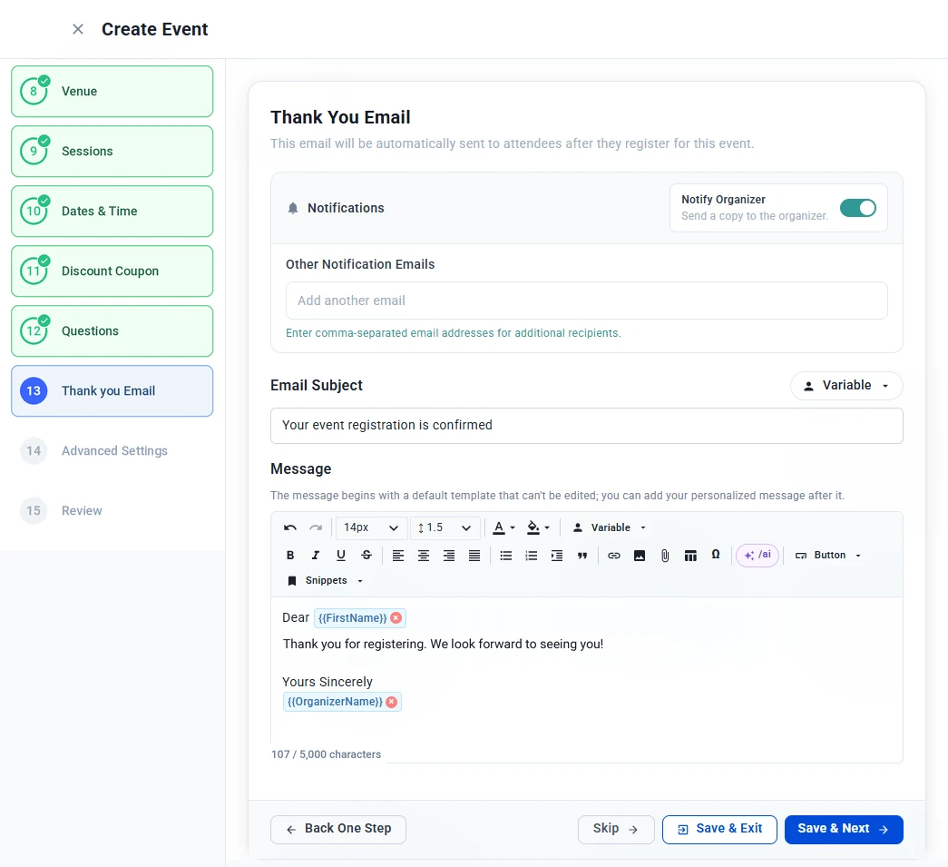Open the Snippets dropdown
The height and width of the screenshot is (867, 948).
[x=325, y=581]
